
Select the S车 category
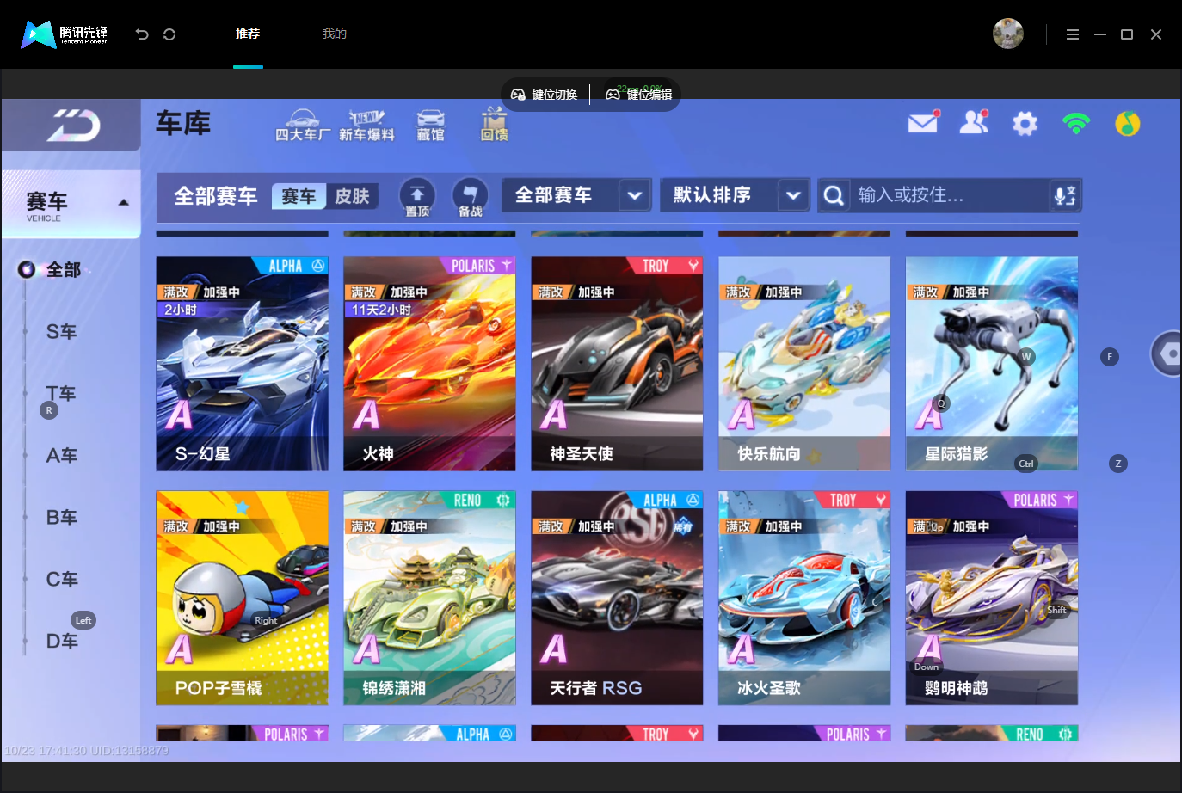coord(62,332)
